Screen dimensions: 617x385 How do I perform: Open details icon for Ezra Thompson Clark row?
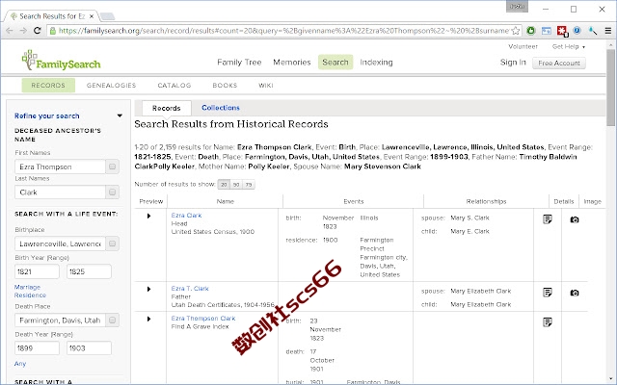click(x=548, y=322)
